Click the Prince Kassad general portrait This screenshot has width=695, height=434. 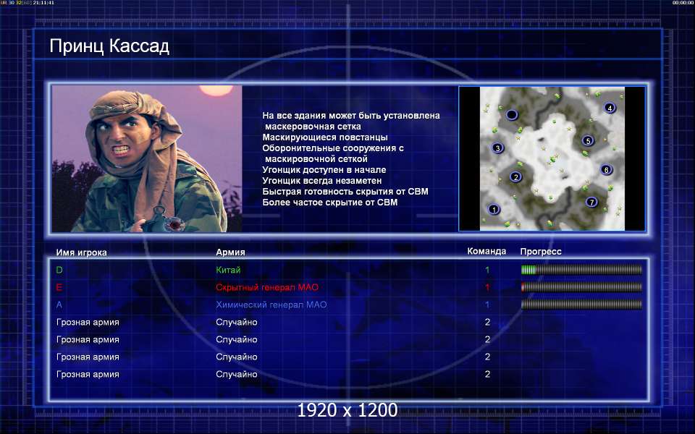tap(147, 158)
